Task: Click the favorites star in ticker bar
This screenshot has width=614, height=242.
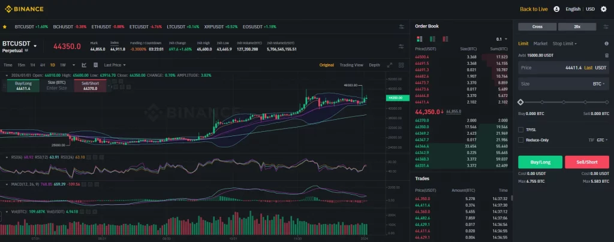Action: pos(5,26)
